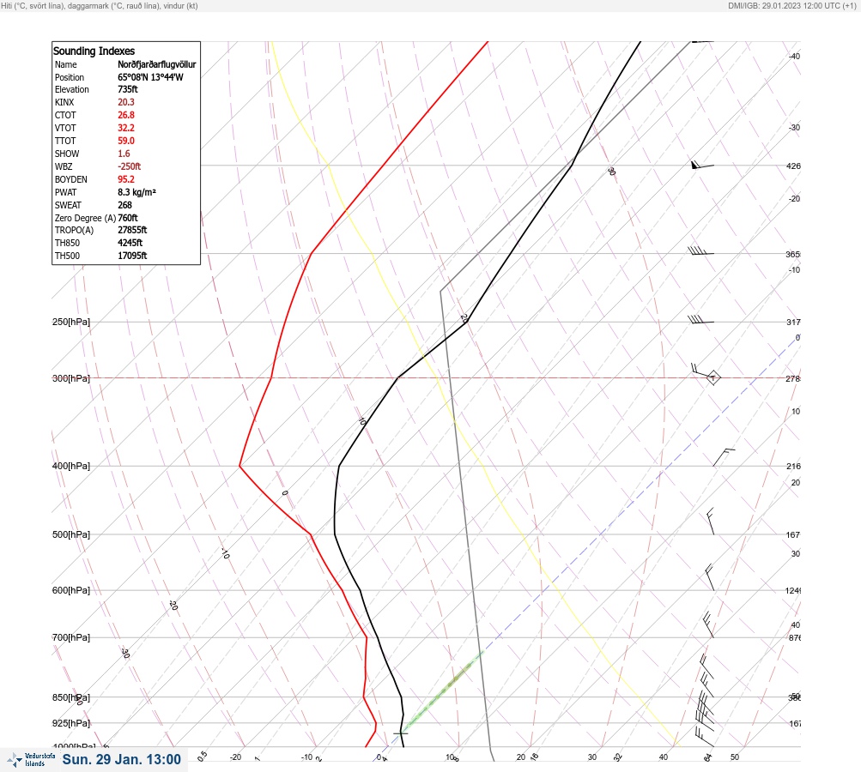Viewport: 861px width, 772px height.
Task: Click the WBZ value -250ft
Action: pyautogui.click(x=129, y=166)
